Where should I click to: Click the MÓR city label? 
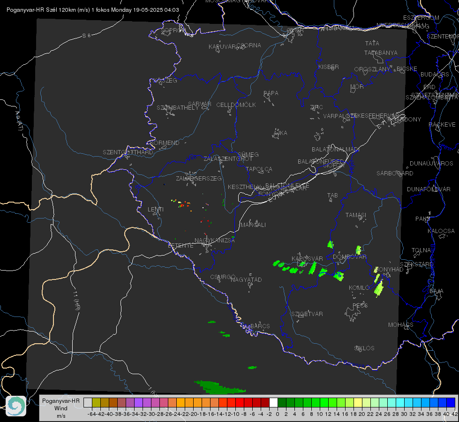point(357,87)
